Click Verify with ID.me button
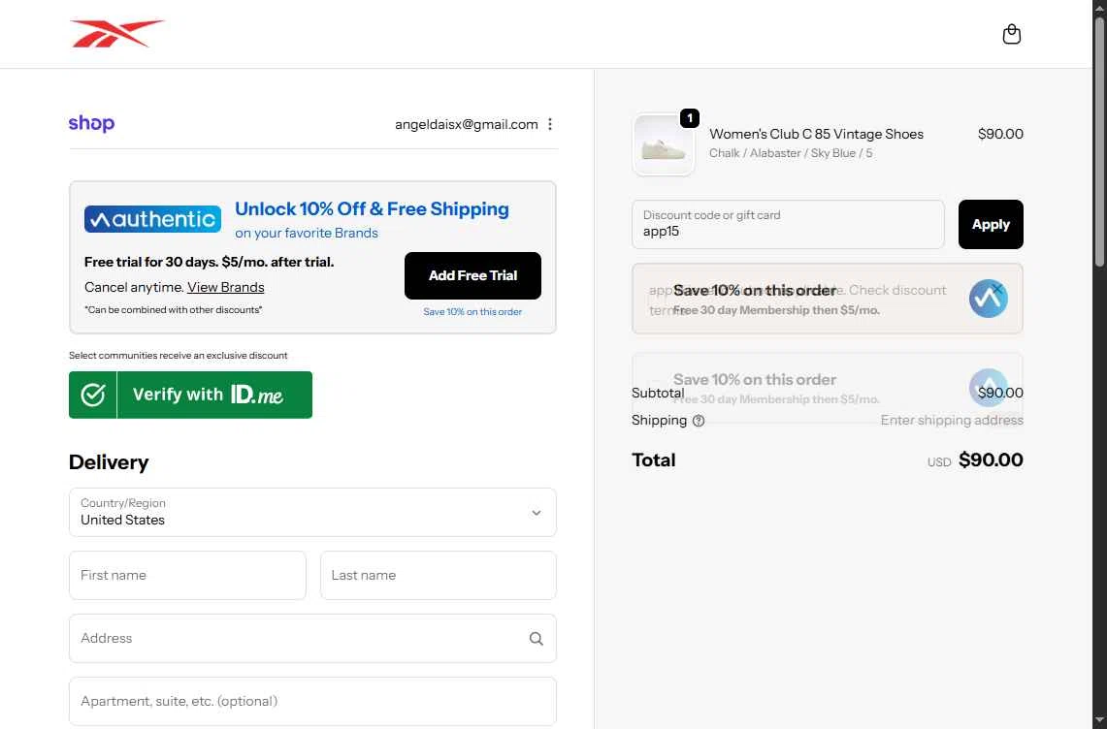Viewport: 1107px width, 729px height. (208, 395)
